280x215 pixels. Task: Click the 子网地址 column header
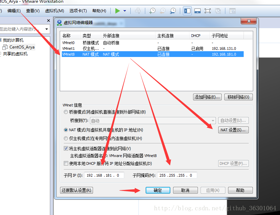click(x=227, y=36)
